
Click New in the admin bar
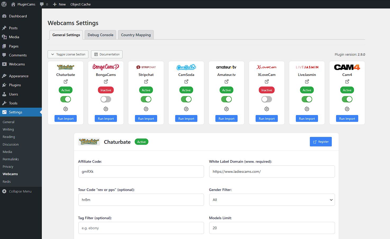59,4
